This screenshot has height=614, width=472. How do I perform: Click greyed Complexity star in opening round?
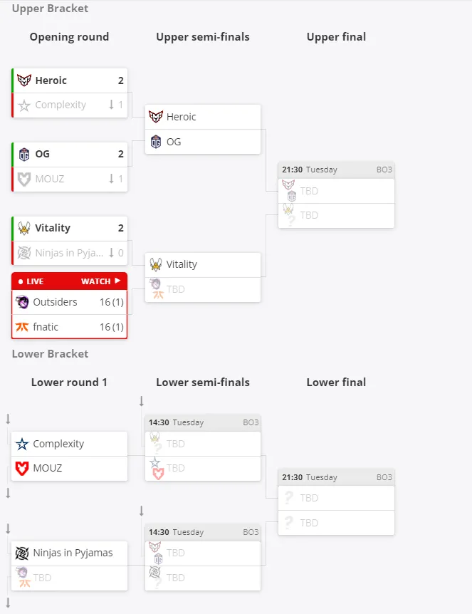click(24, 105)
